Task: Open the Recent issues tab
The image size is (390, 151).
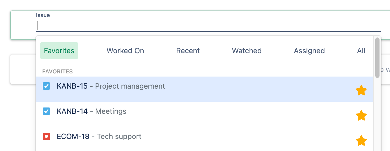Action: [188, 51]
